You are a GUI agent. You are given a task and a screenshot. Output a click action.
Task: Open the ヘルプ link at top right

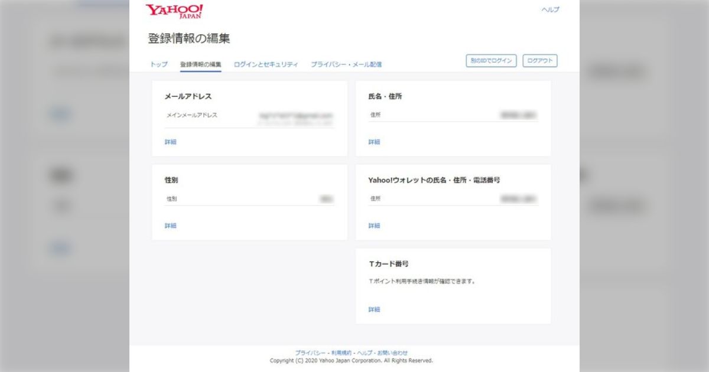[x=549, y=9]
